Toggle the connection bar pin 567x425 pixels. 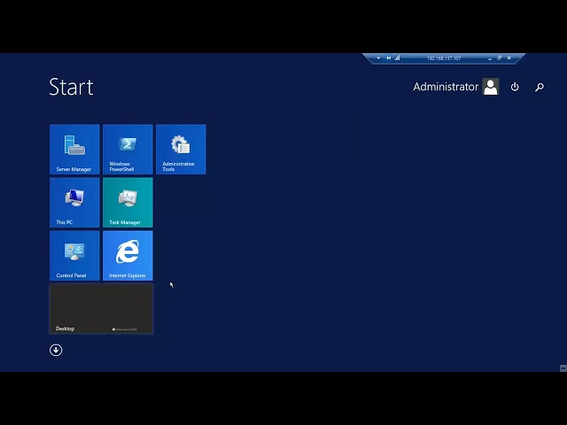[388, 58]
